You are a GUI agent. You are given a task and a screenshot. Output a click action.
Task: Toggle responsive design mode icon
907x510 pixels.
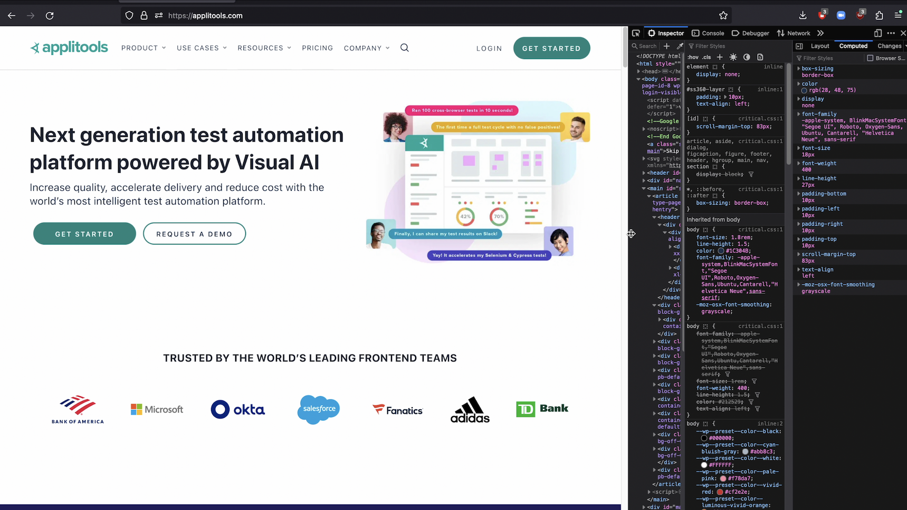878,33
